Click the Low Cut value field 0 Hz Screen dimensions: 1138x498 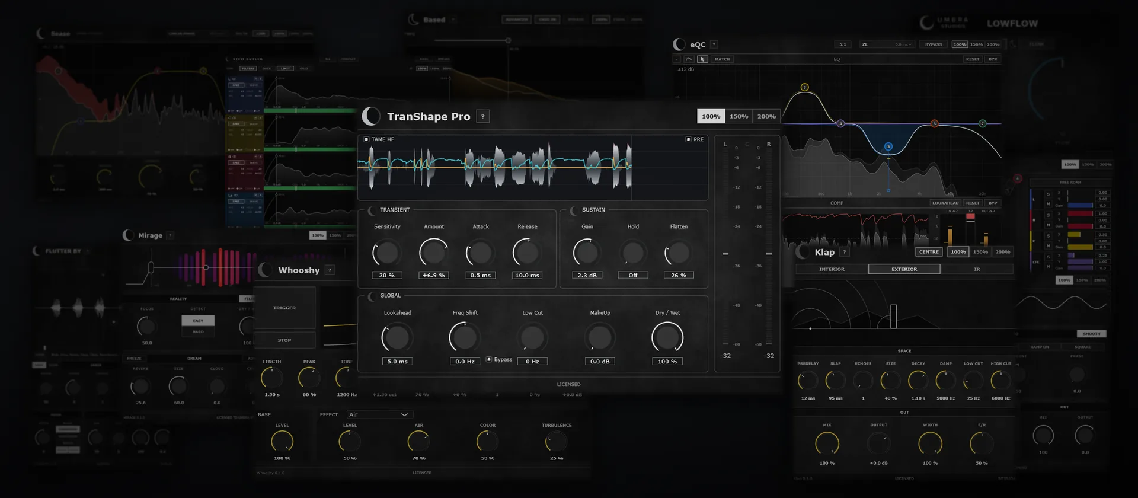(x=532, y=362)
